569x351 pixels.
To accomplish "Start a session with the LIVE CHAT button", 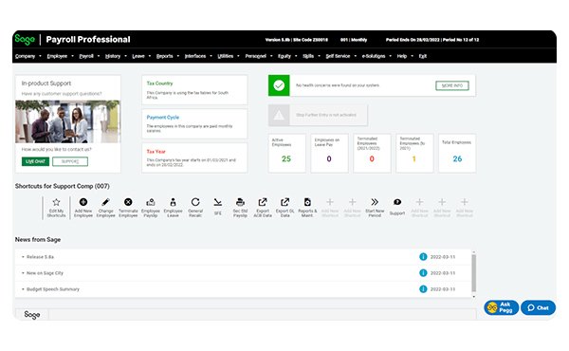I will point(35,161).
